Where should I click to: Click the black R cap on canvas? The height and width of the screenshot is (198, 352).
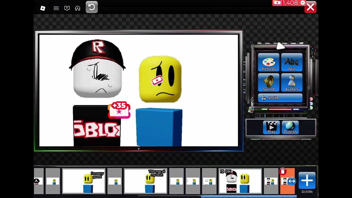pos(97,55)
